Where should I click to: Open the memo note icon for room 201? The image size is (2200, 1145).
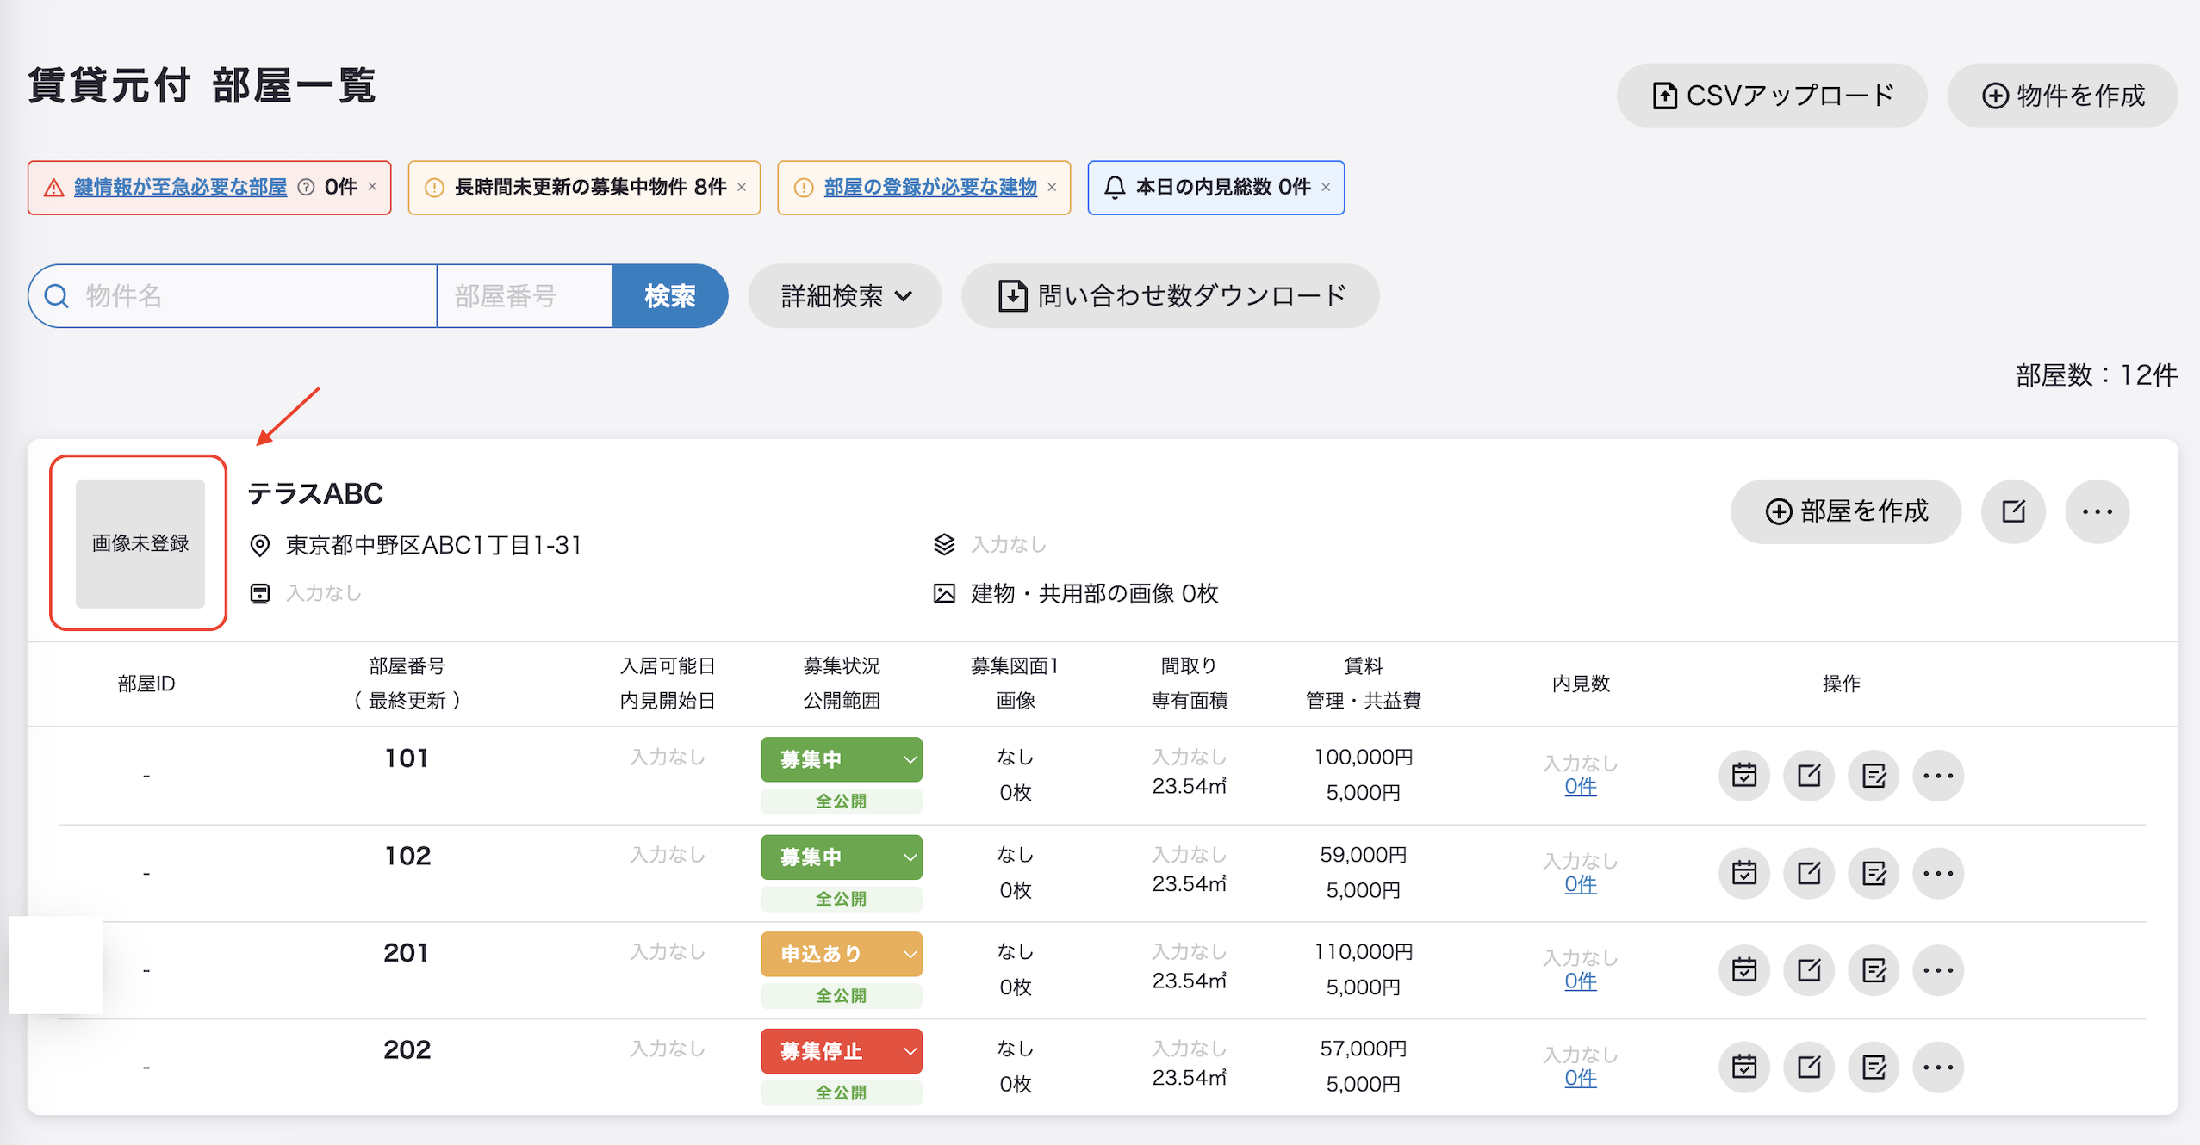pos(1874,970)
